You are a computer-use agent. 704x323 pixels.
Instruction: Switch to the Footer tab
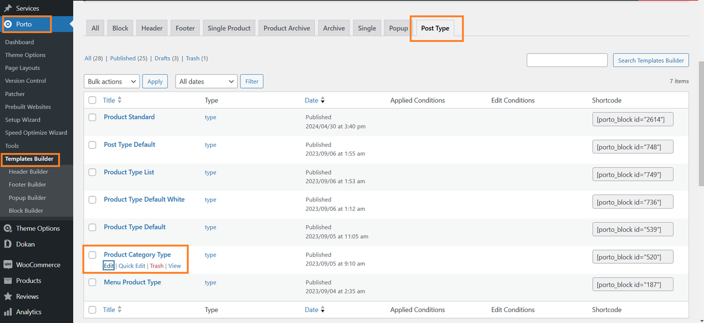pyautogui.click(x=185, y=28)
